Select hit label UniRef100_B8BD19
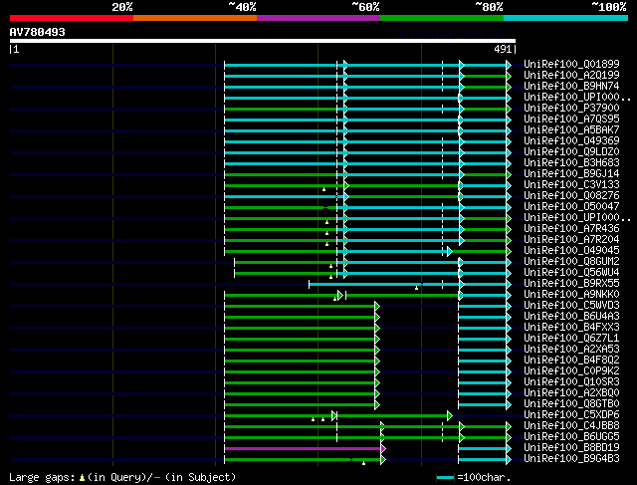This screenshot has height=485, width=637. tap(571, 448)
